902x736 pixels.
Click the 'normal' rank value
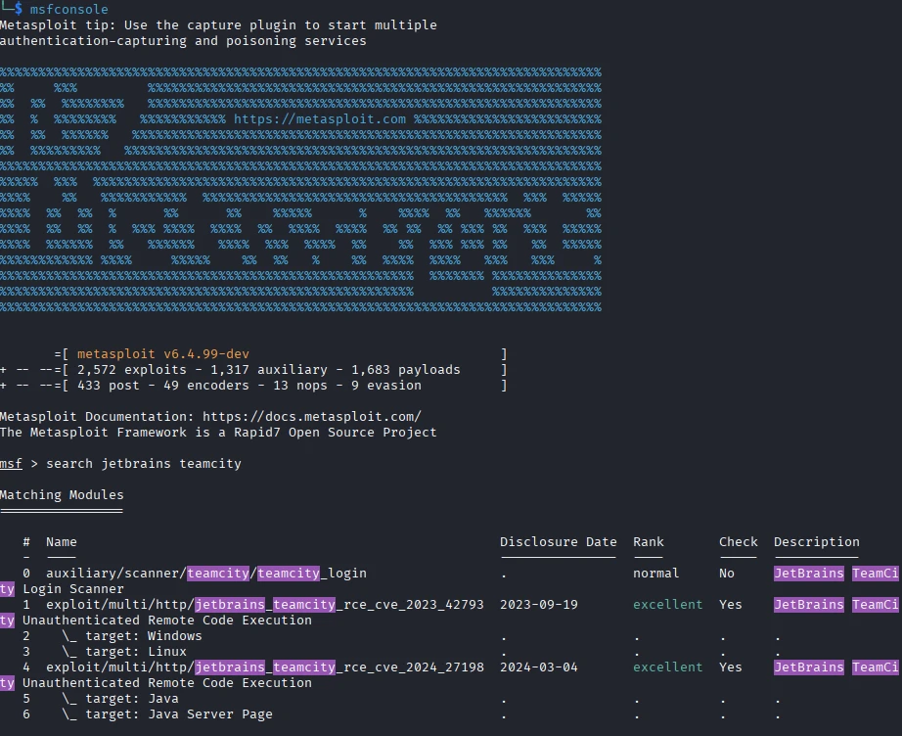coord(655,573)
